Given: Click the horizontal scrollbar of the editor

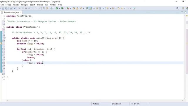Looking at the screenshot, I should [x=95, y=100].
